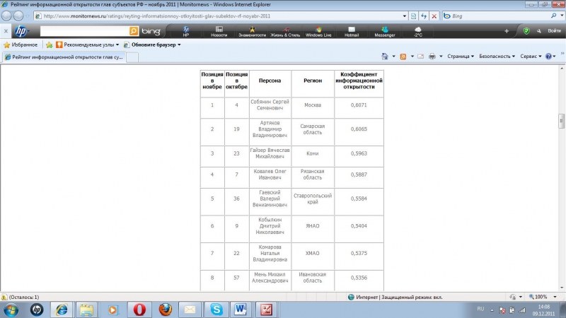
Task: Open Firefox from the taskbar
Action: coord(165,310)
